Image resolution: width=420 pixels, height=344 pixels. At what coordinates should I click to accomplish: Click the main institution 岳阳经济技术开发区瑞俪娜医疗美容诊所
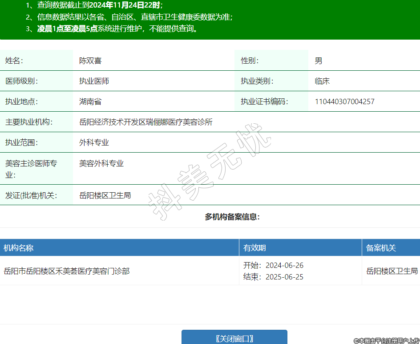click(146, 122)
